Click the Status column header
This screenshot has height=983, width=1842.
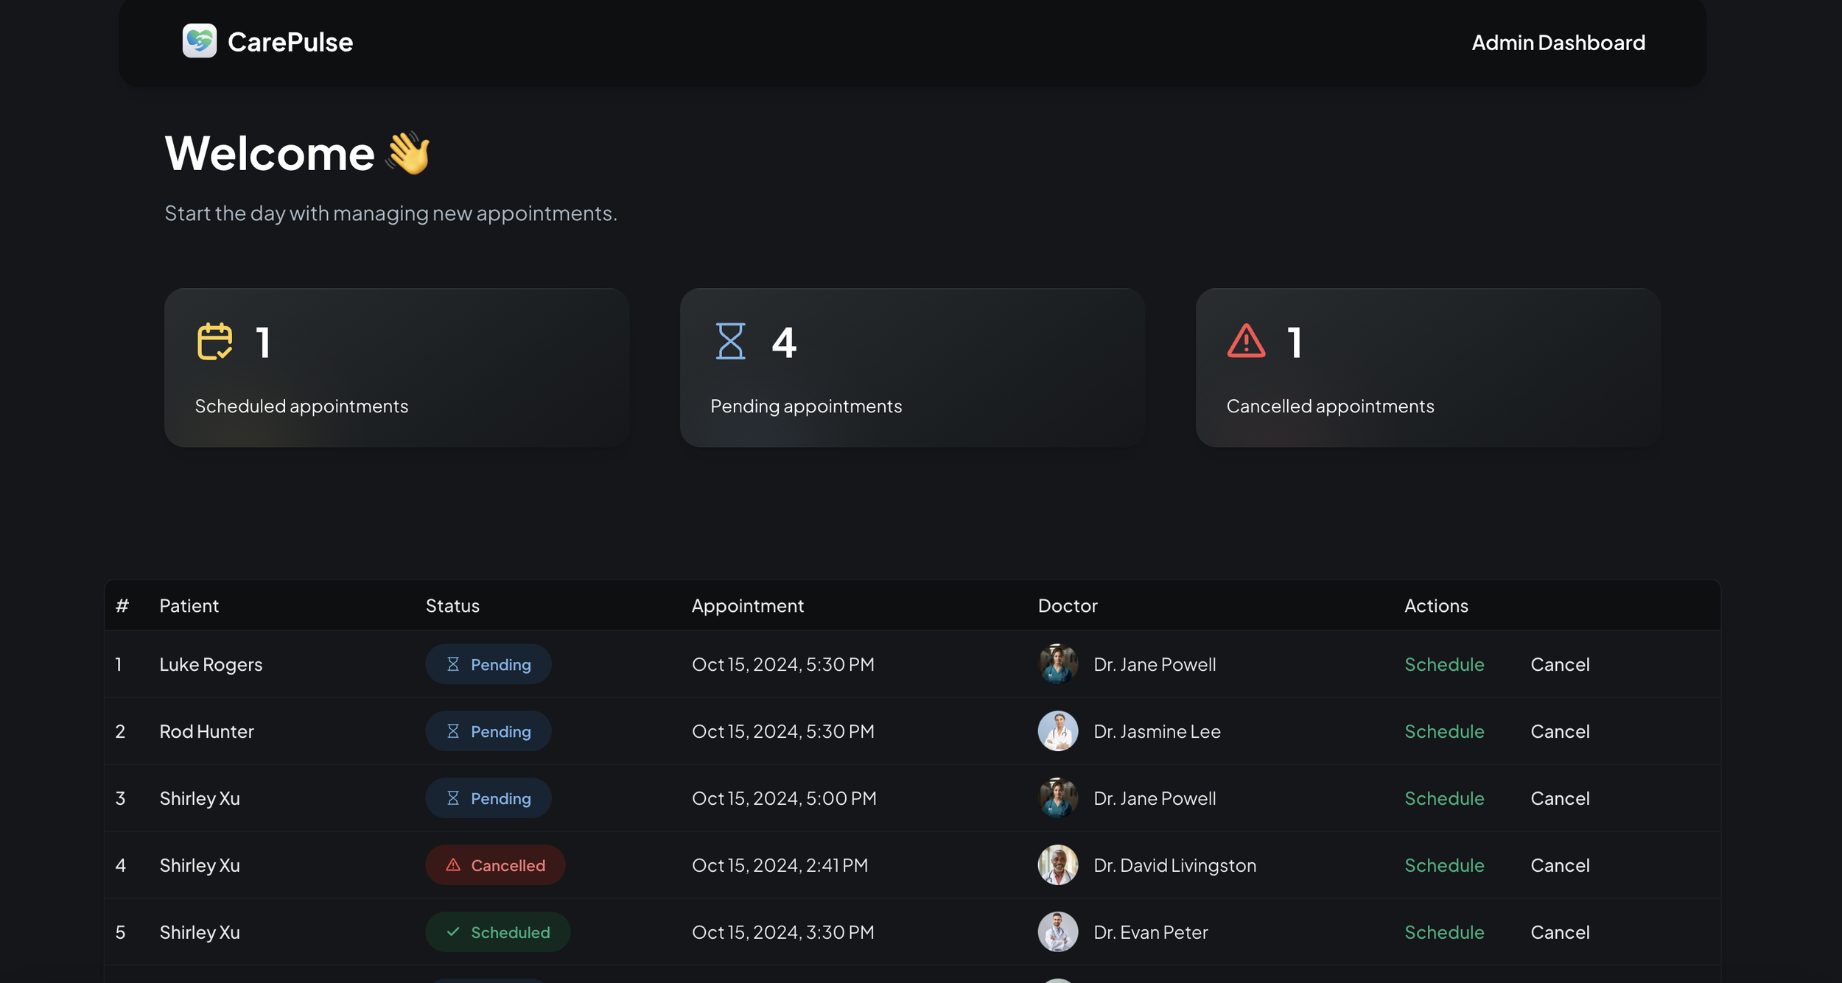coord(452,606)
